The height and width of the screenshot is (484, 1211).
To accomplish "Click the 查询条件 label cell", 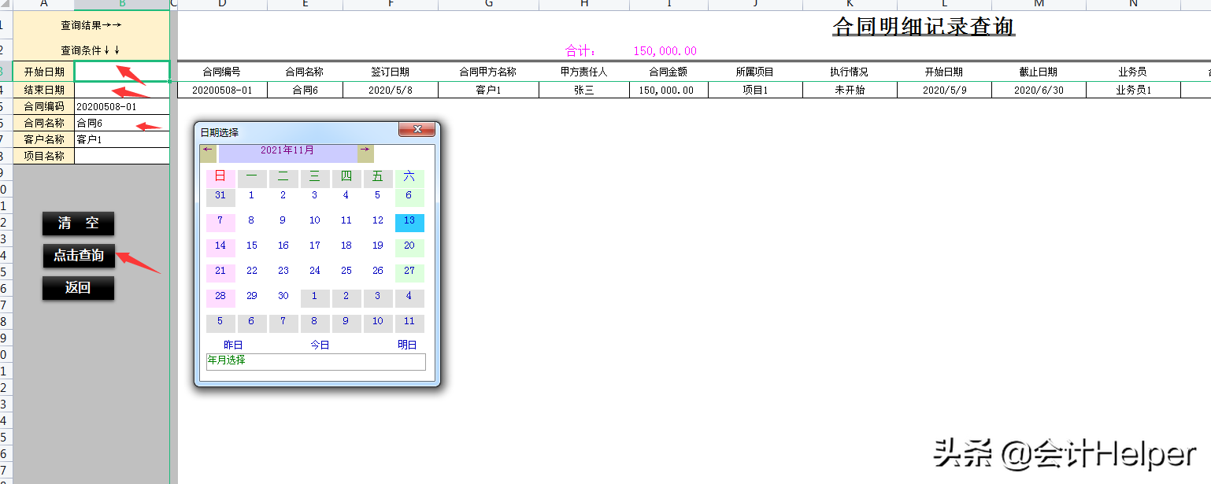I will tap(91, 50).
